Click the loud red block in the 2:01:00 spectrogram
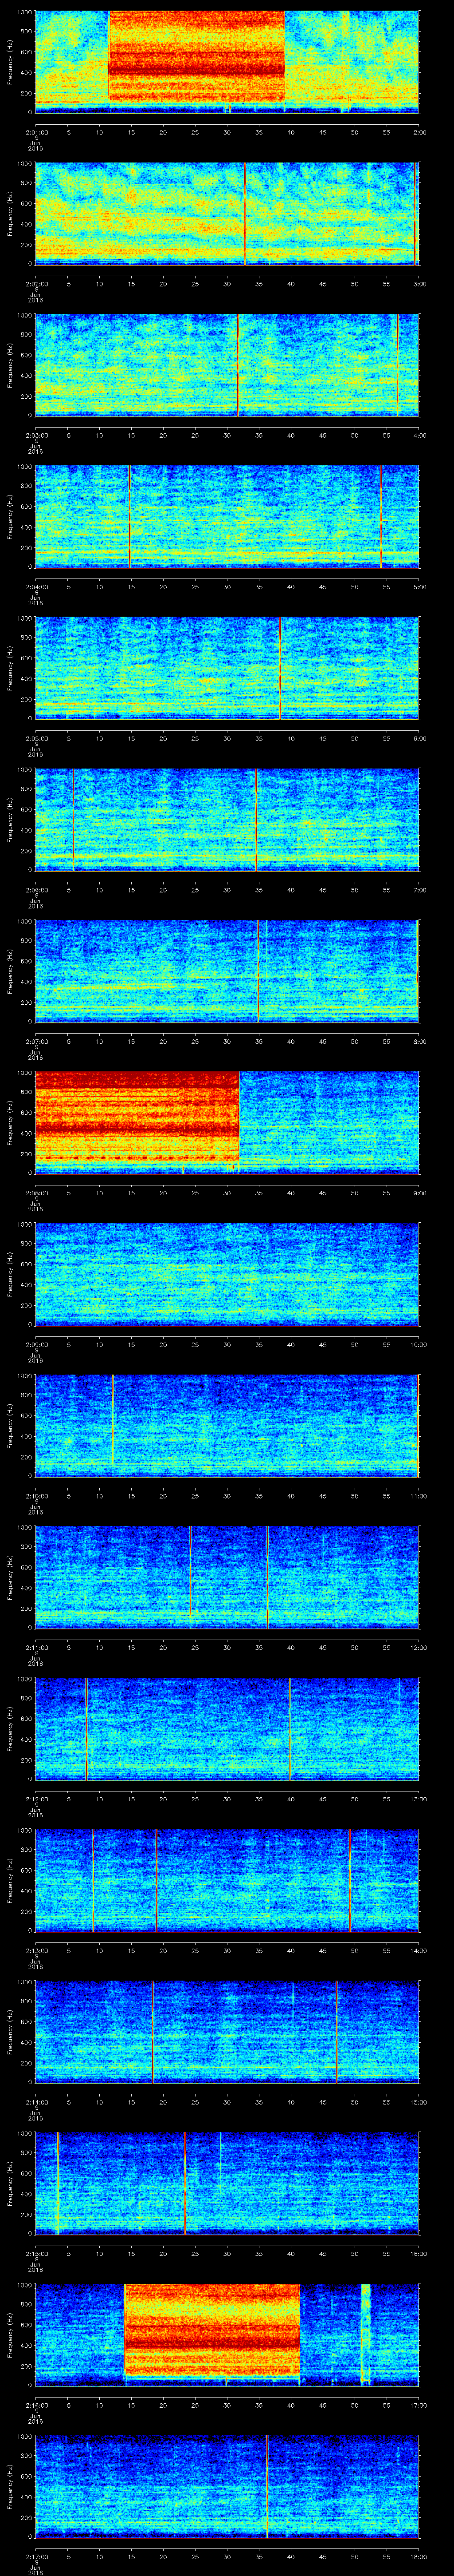 coord(196,56)
